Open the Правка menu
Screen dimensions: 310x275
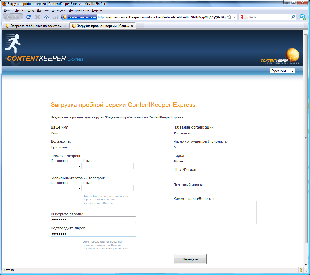20,10
